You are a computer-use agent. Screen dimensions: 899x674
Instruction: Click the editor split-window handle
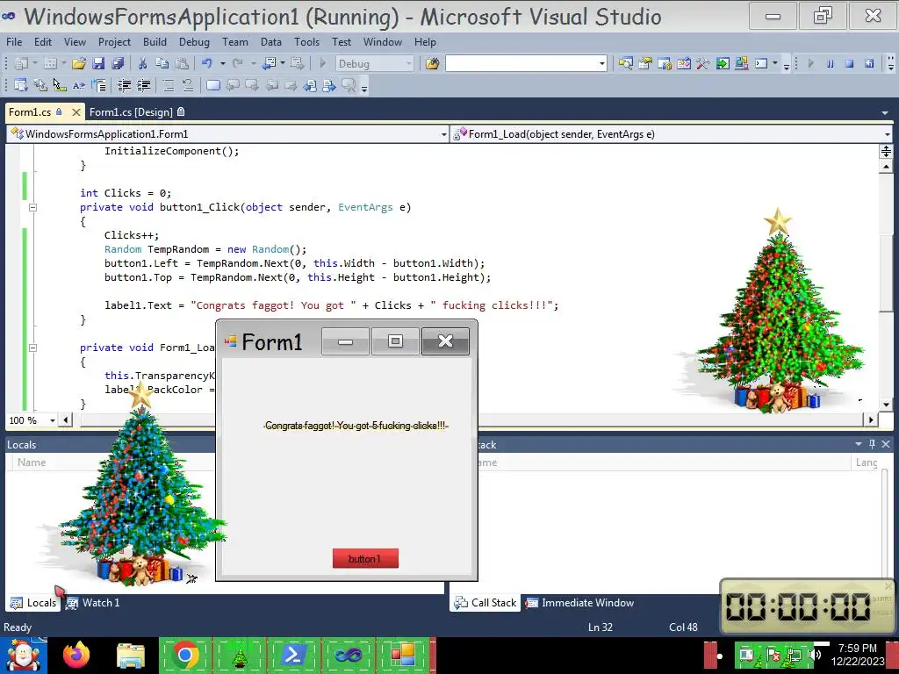coord(886,151)
